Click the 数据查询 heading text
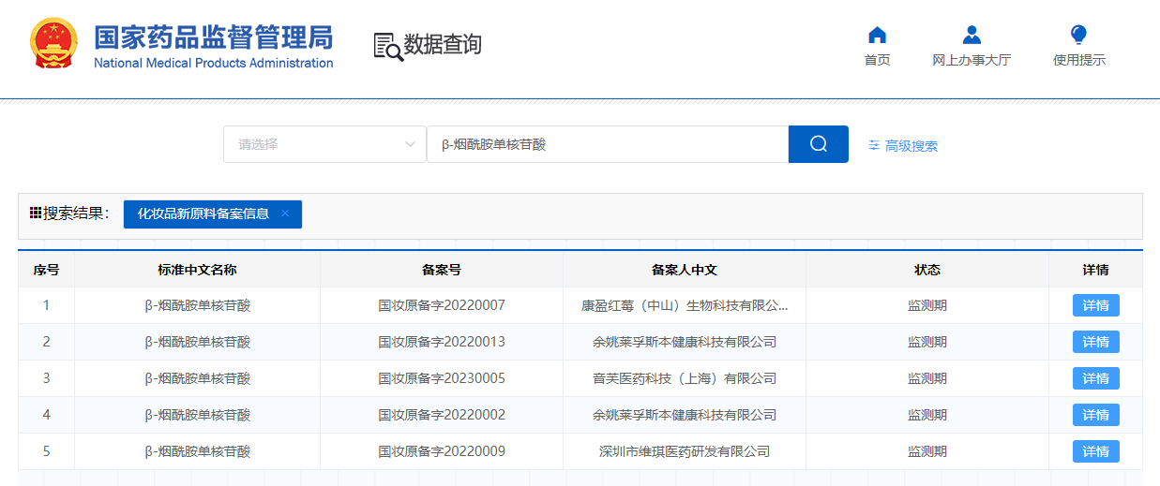The width and height of the screenshot is (1160, 486). pos(443,44)
